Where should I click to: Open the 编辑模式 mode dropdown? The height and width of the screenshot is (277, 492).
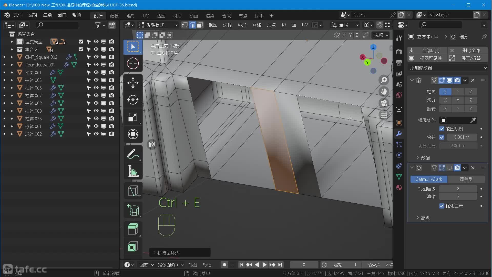pyautogui.click(x=158, y=25)
